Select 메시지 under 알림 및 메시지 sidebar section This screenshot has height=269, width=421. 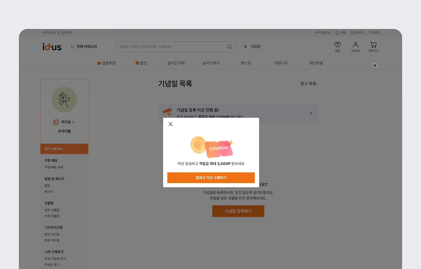(x=49, y=192)
